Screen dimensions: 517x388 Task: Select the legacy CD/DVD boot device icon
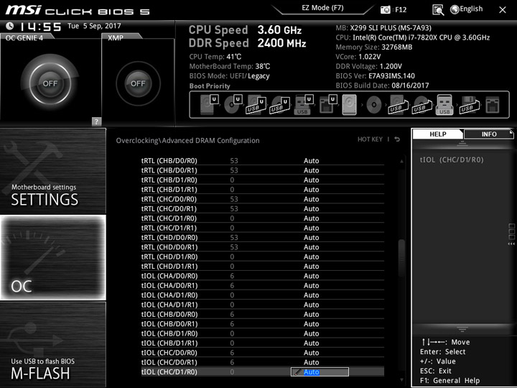(x=373, y=105)
